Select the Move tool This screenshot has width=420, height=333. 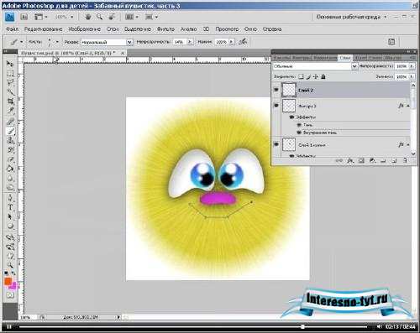click(x=10, y=64)
